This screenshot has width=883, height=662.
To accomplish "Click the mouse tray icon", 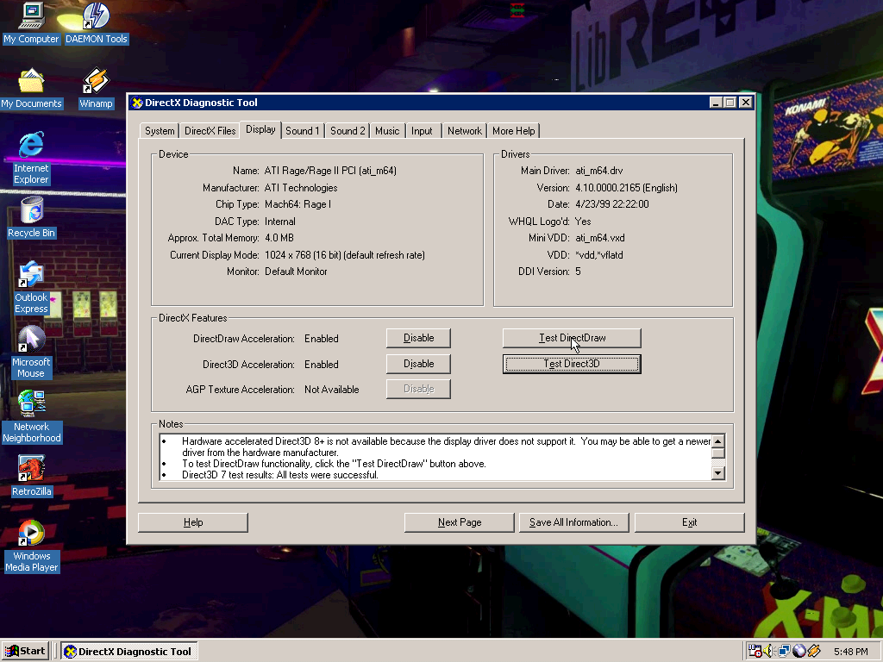I will [798, 651].
